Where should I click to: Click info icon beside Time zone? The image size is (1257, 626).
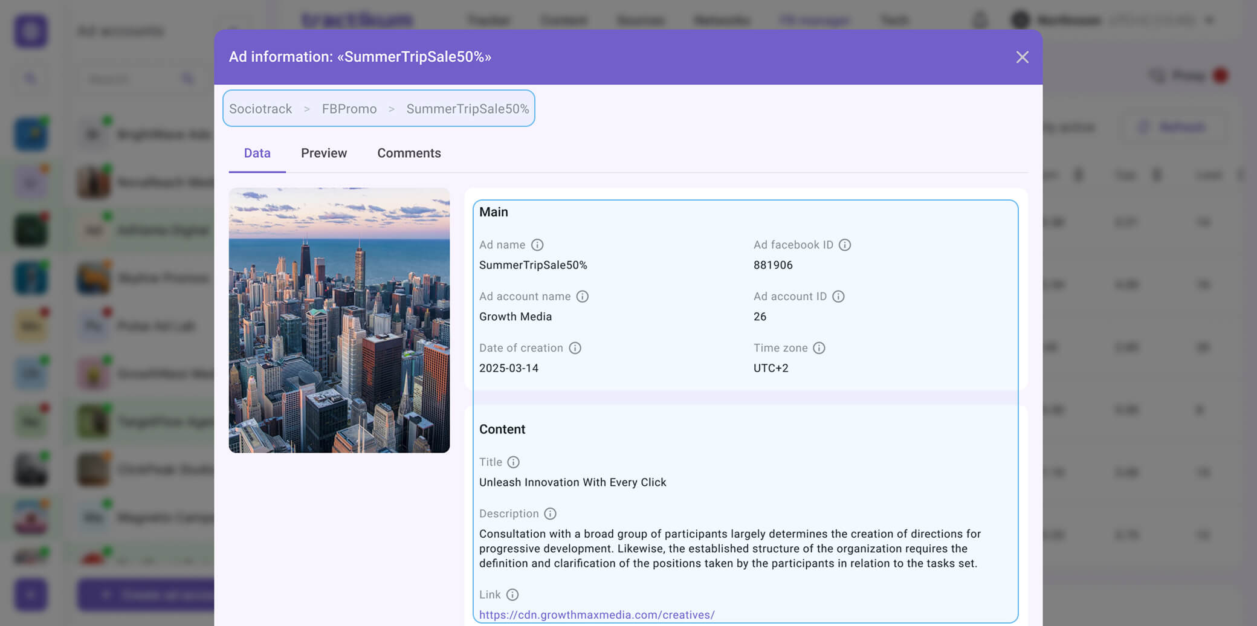pyautogui.click(x=819, y=348)
